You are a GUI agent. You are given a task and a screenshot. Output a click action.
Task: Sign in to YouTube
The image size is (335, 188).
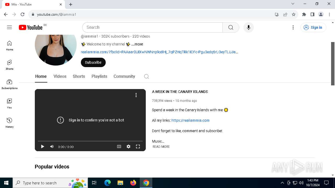click(313, 27)
